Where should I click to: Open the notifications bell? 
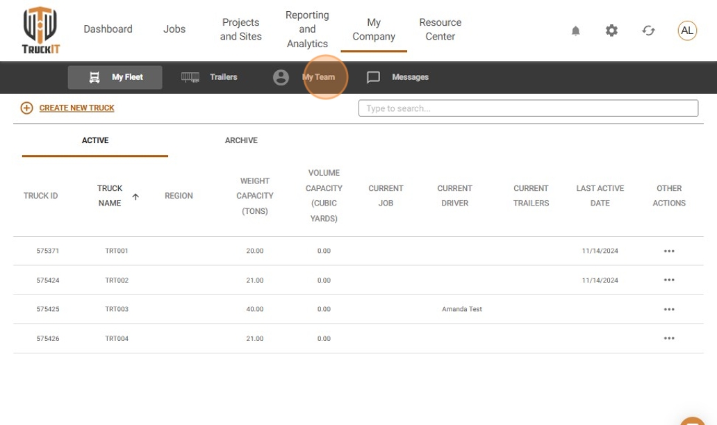click(576, 31)
